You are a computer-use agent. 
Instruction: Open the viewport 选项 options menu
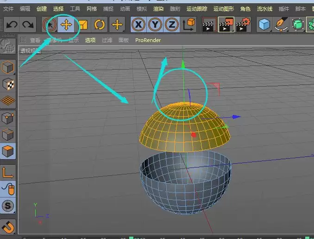click(x=90, y=40)
